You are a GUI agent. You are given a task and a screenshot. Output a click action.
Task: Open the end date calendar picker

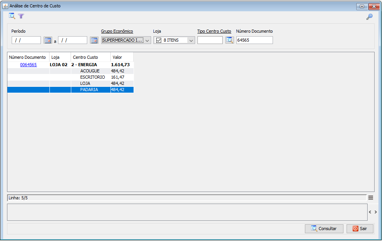[94, 40]
